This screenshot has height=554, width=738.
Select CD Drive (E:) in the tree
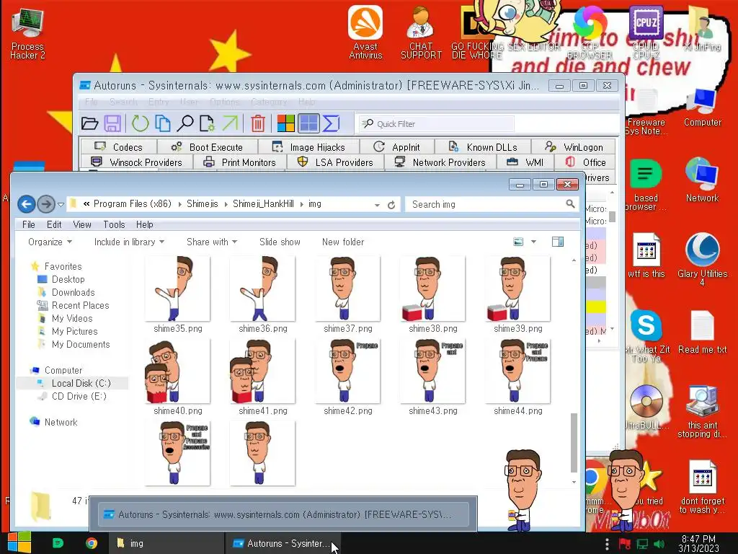(x=79, y=396)
